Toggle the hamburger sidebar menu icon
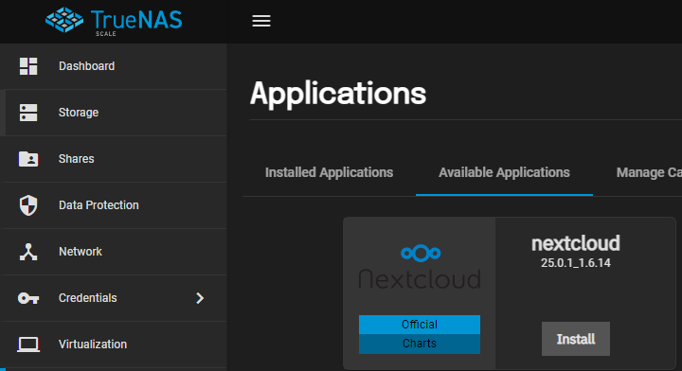The width and height of the screenshot is (682, 371). [x=261, y=21]
